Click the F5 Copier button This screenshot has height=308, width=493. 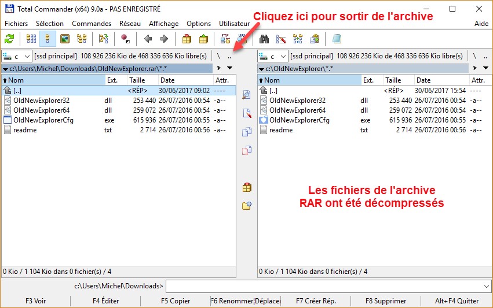176,301
